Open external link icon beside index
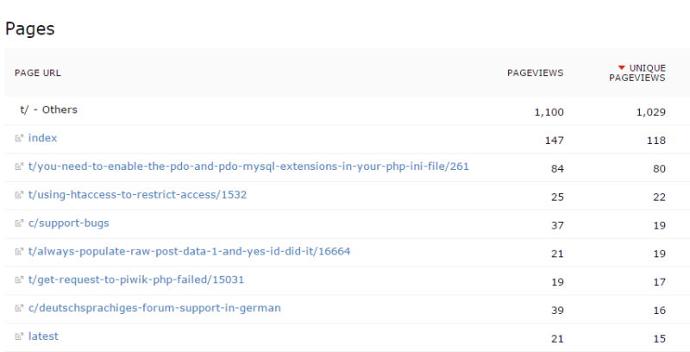690x352 pixels. 19,138
